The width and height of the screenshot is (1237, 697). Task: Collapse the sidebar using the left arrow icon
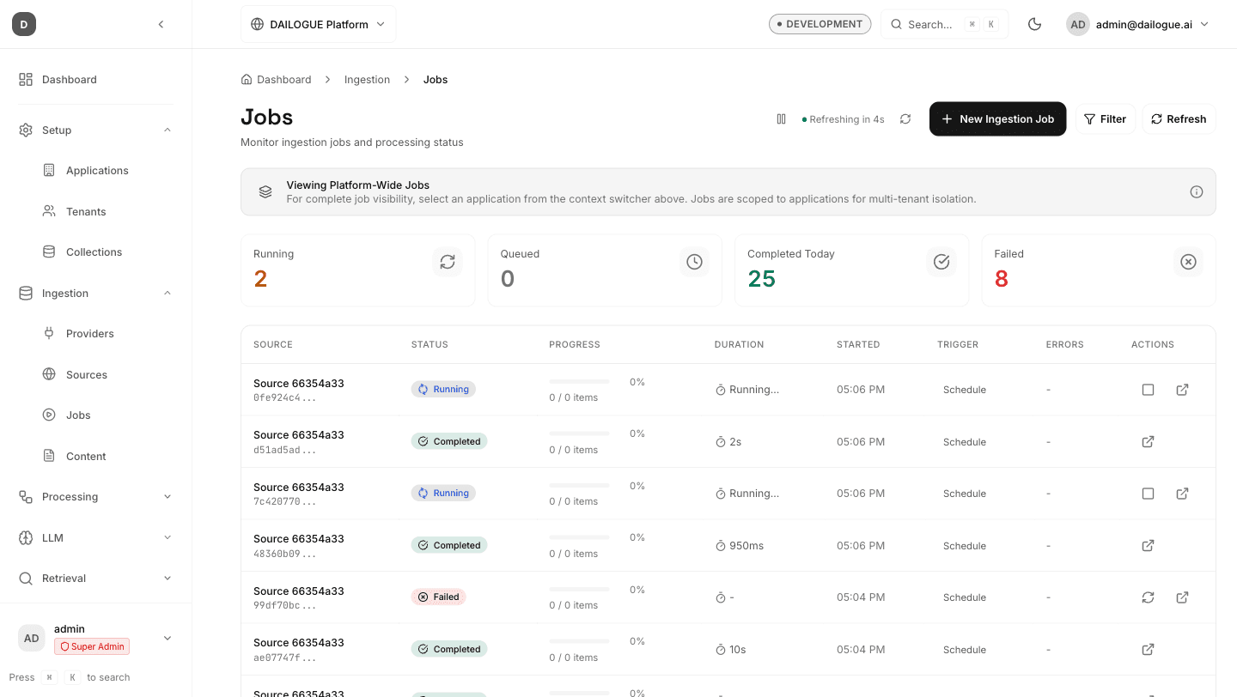tap(161, 24)
